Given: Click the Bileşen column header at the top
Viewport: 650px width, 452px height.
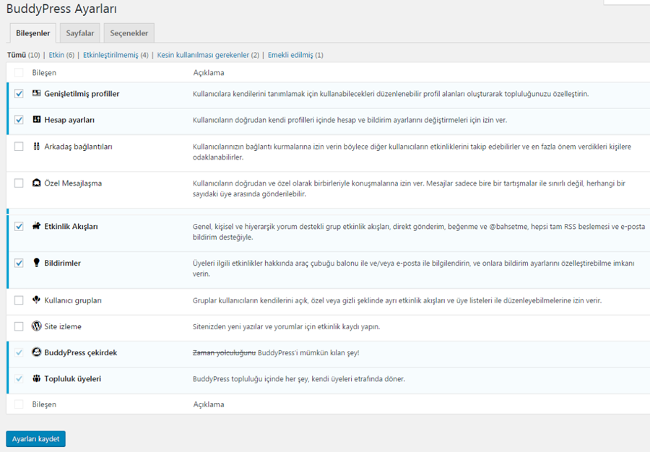Looking at the screenshot, I should pos(44,72).
